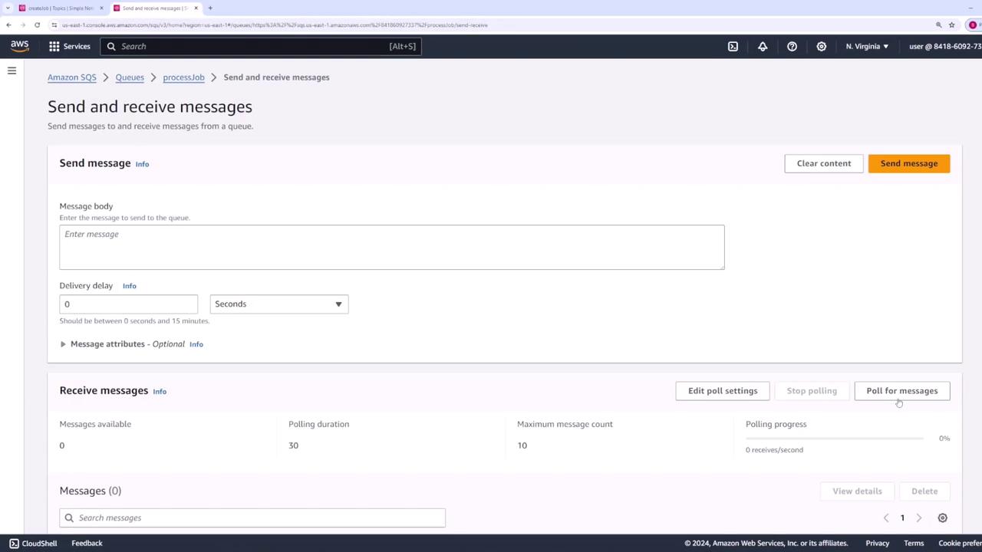
Task: Click the Delete messages button
Action: tap(924, 491)
